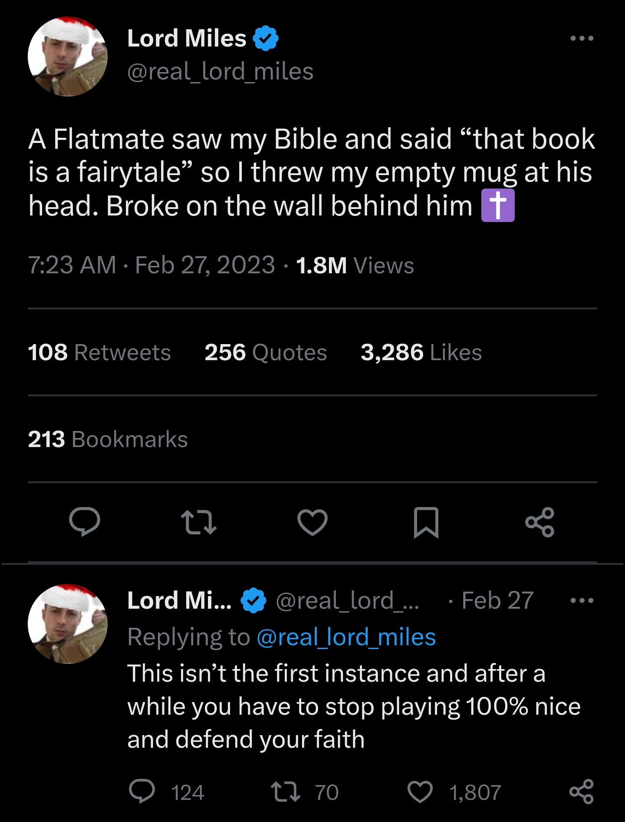Open main tweet's three-dot more menu
Screen dimensions: 625x822
point(582,38)
